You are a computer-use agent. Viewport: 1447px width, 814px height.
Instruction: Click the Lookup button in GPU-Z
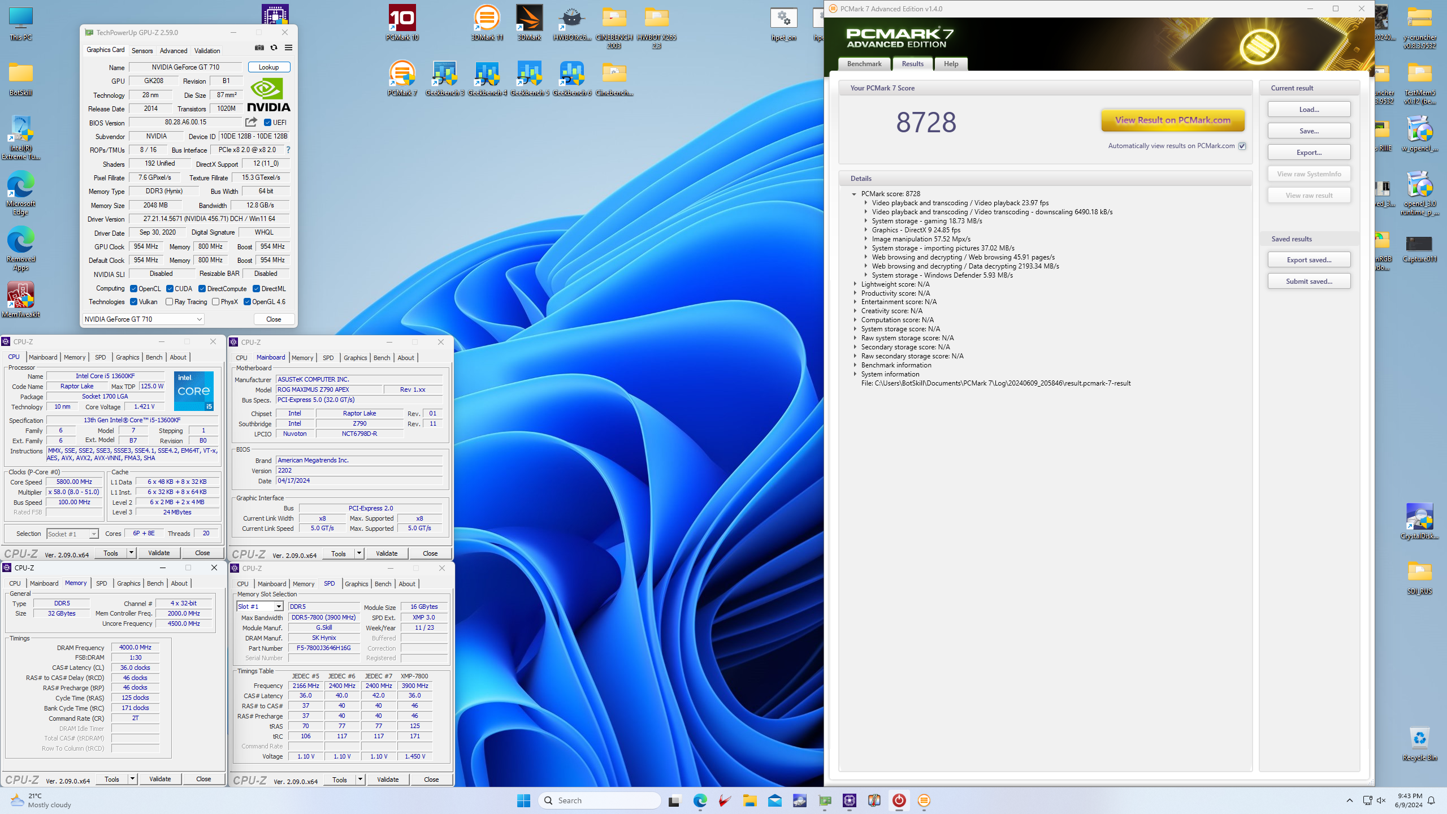[x=268, y=67]
